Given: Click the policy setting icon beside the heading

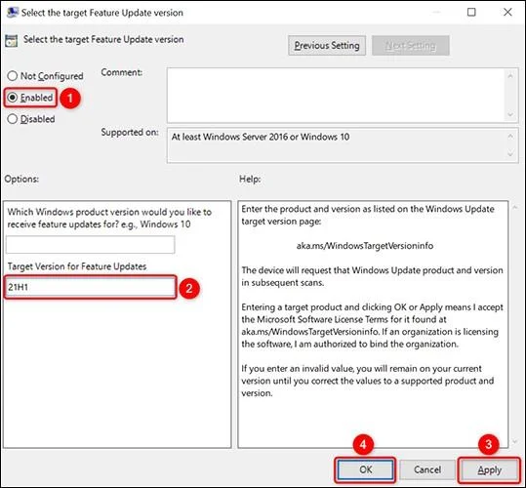Looking at the screenshot, I should point(12,41).
